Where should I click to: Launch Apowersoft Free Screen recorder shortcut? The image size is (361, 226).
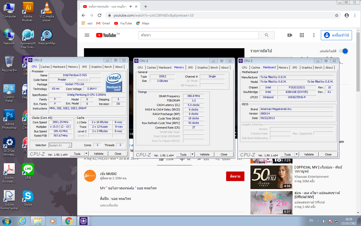28,39
